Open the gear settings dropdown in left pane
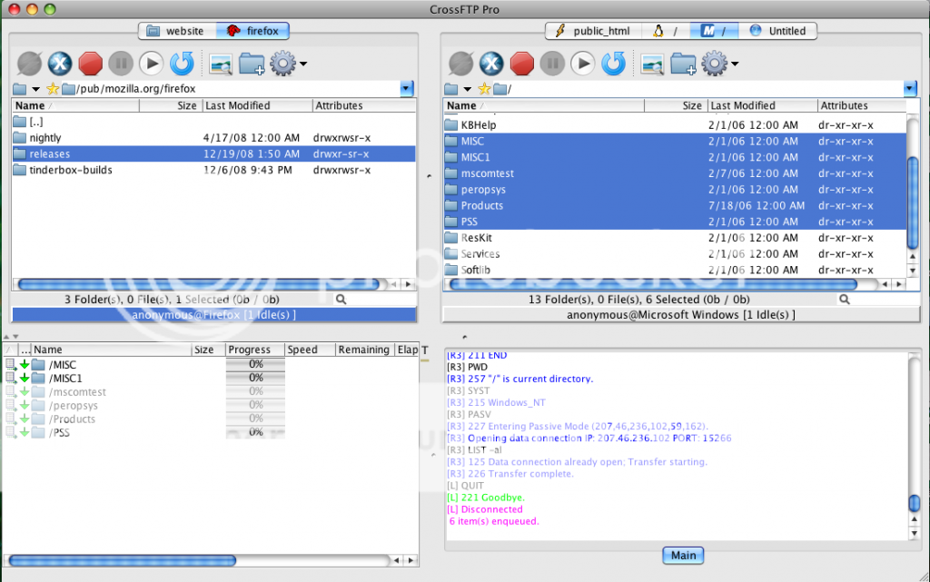This screenshot has height=582, width=930. coord(289,63)
